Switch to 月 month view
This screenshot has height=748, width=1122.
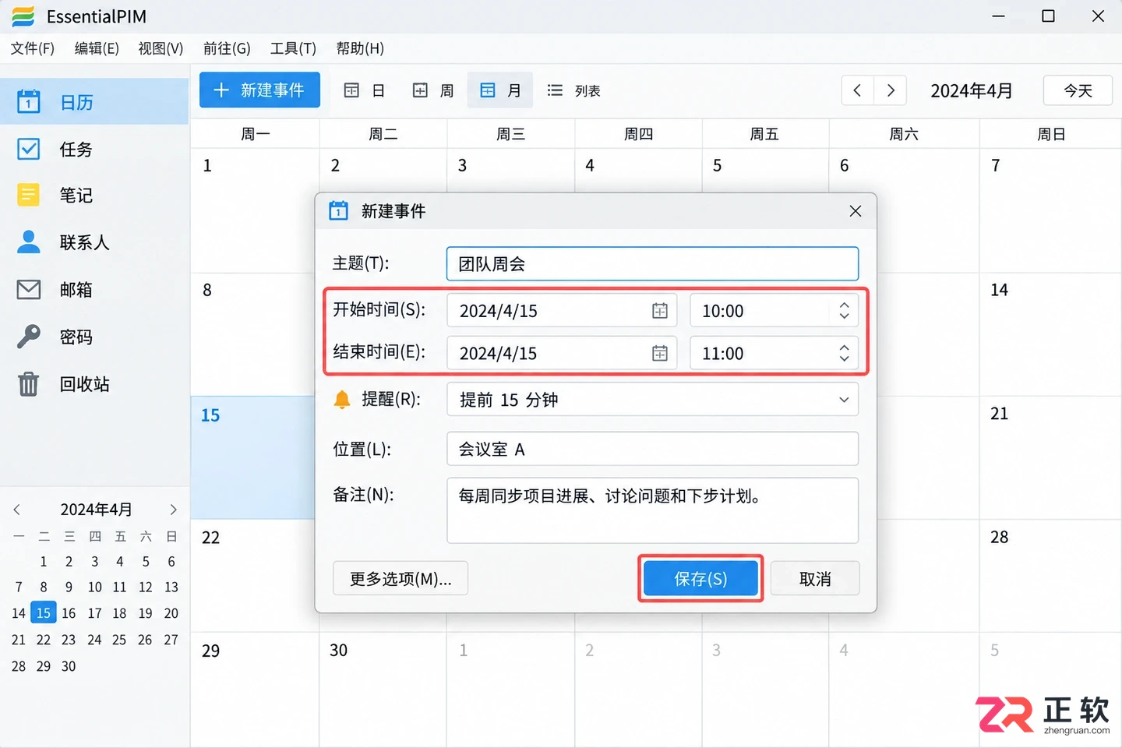coord(500,90)
